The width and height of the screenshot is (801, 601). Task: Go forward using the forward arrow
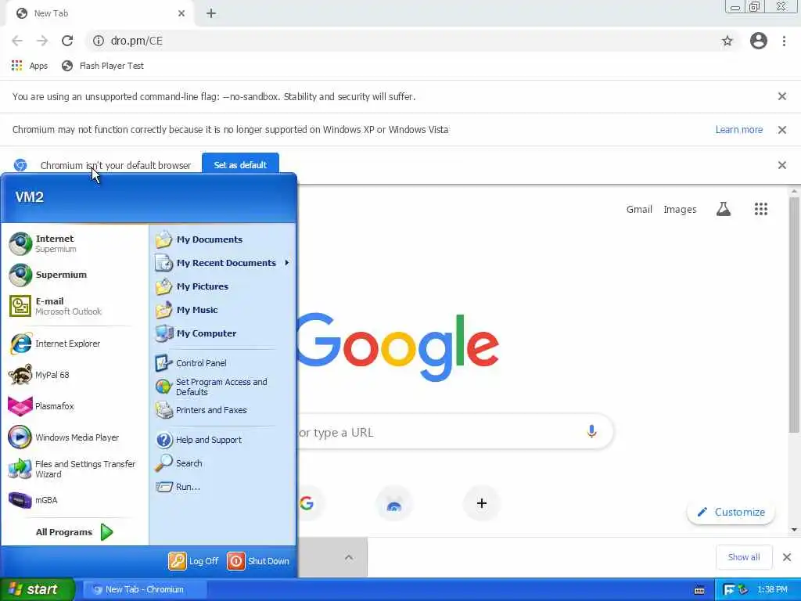pos(42,41)
